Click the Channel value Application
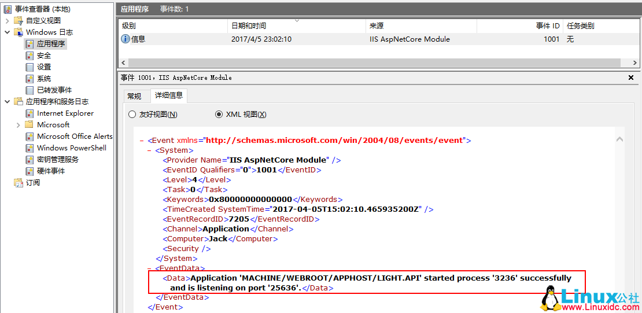This screenshot has width=642, height=313. [226, 229]
